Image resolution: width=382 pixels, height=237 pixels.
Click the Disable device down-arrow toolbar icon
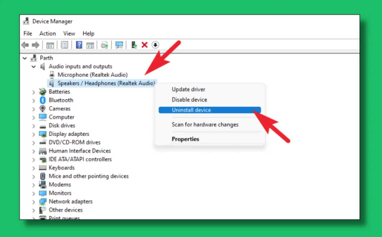coord(156,45)
